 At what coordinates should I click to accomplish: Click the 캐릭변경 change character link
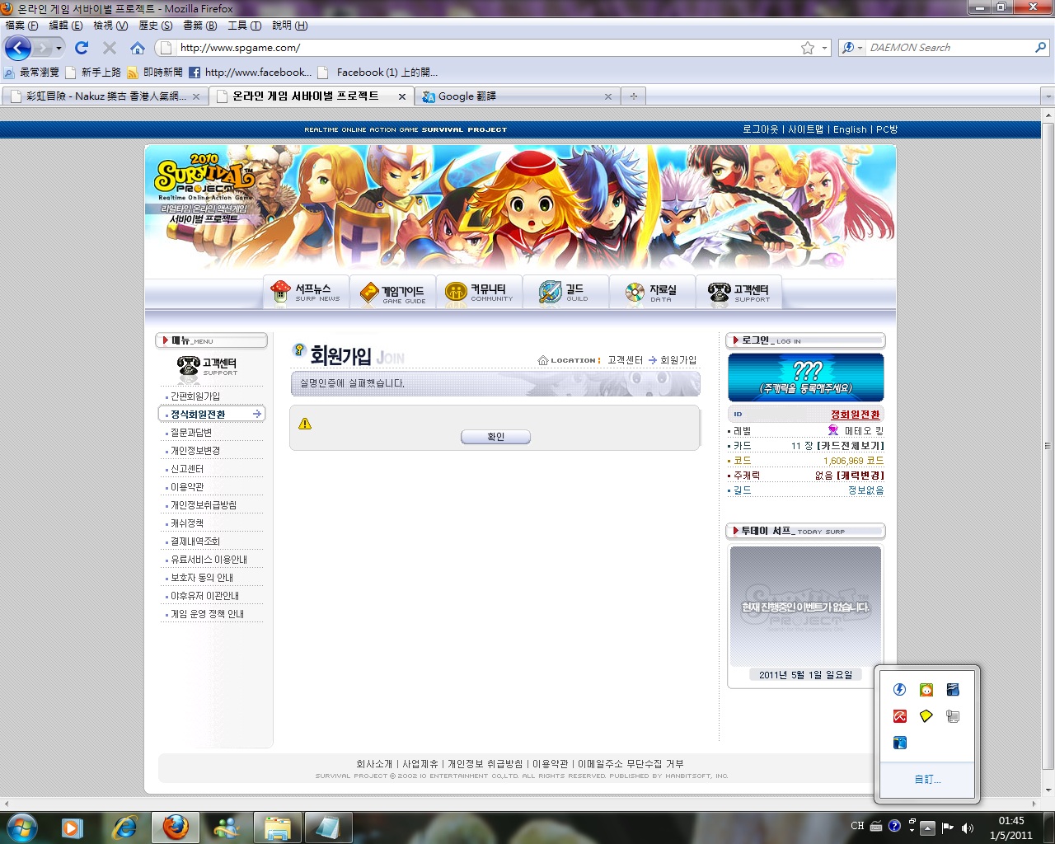click(x=860, y=476)
